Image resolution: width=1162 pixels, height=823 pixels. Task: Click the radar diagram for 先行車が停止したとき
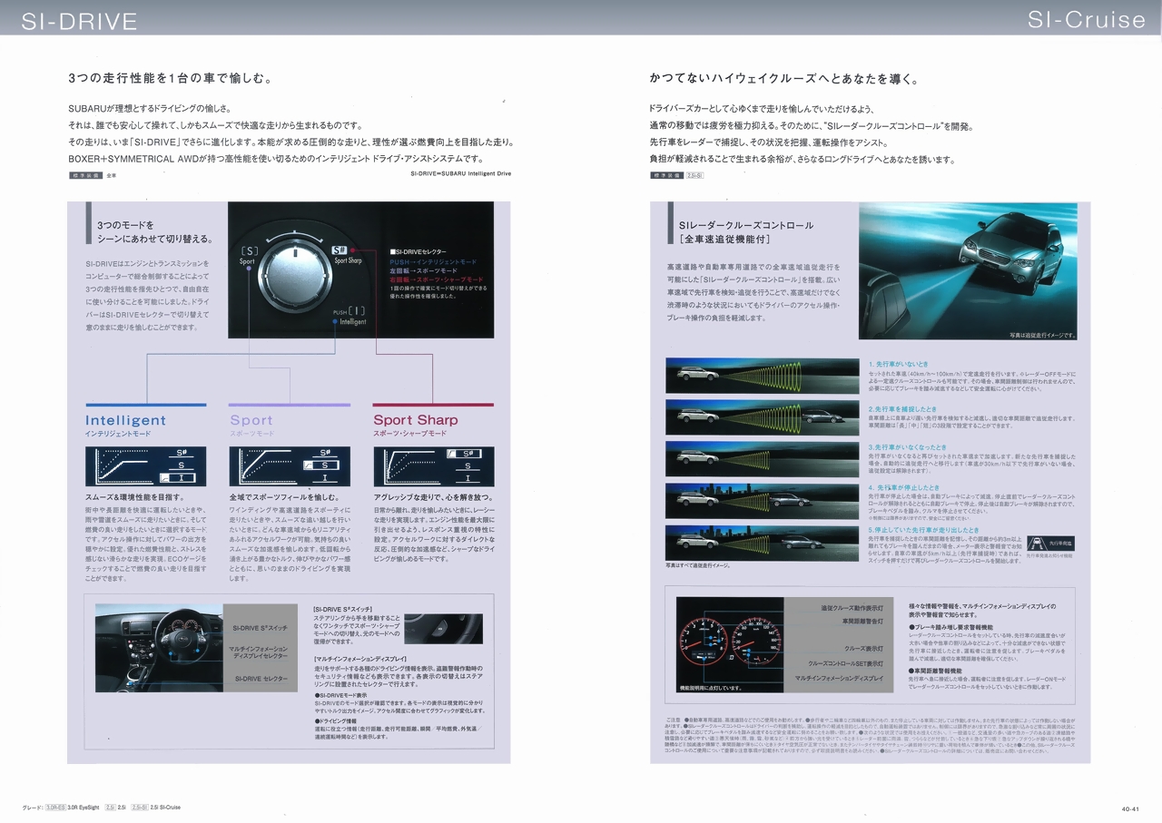point(762,501)
